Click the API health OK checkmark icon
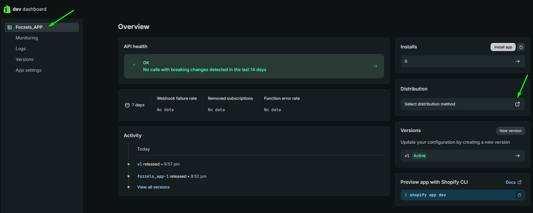 [x=134, y=65]
